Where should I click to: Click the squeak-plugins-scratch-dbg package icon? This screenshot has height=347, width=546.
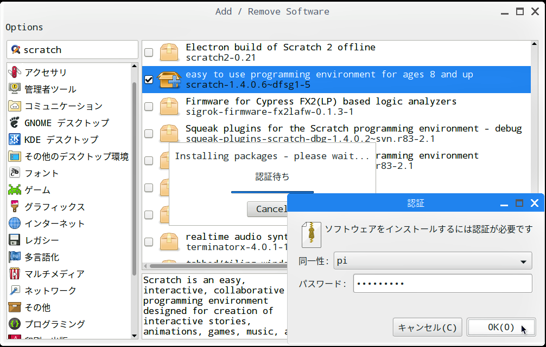169,133
